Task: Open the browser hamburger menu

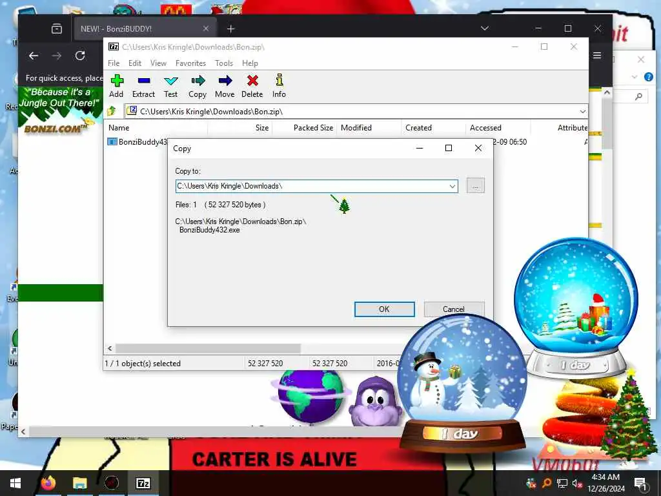Action: coord(597,56)
